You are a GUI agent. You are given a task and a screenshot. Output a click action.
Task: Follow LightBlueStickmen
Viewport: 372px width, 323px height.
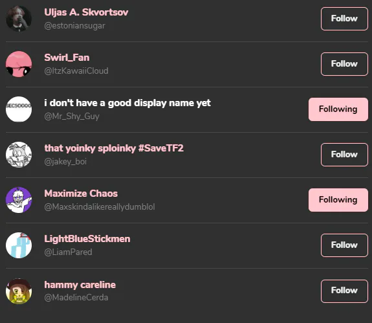pyautogui.click(x=344, y=245)
